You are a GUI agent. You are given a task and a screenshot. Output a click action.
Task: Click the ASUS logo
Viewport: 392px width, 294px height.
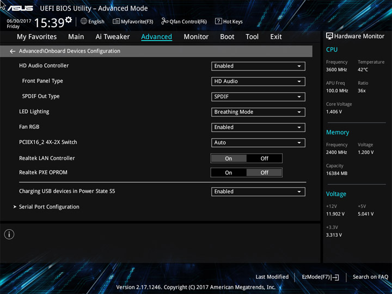pos(20,8)
